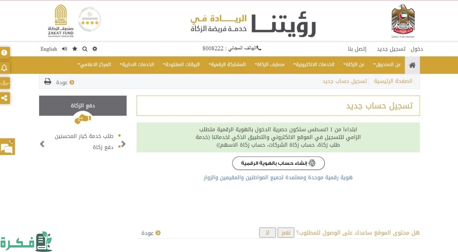Expand the المركز الاعلامي dropdown menu
Image resolution: width=458 pixels, height=252 pixels.
click(94, 65)
